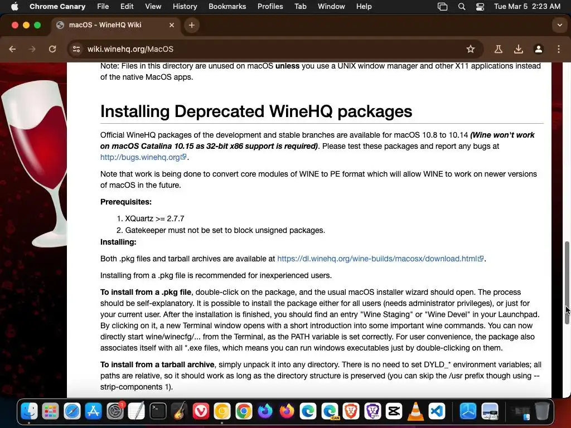
Task: Open Finder from the dock
Action: pos(29,411)
